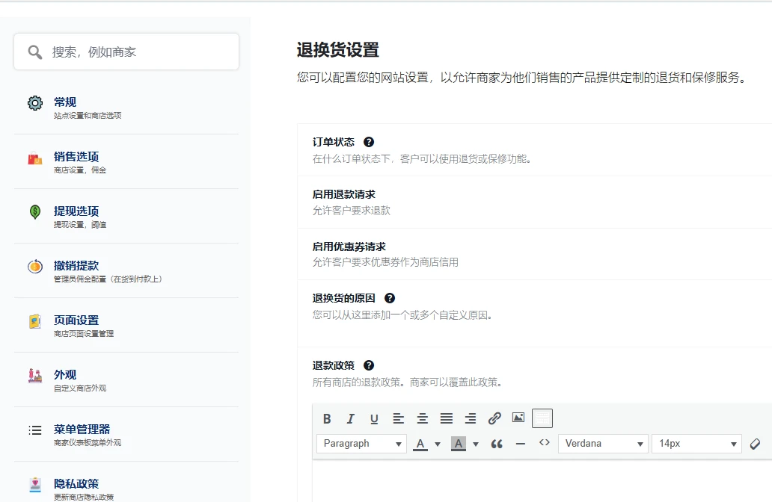Toggle bold formatting in the editor
This screenshot has width=772, height=502.
click(x=327, y=418)
